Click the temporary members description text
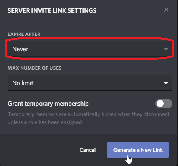Image resolution: width=178 pixels, height=166 pixels. point(88,118)
